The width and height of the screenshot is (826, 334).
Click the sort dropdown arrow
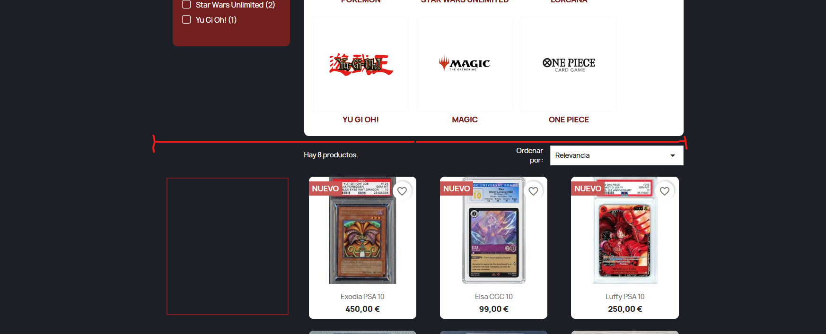coord(672,155)
